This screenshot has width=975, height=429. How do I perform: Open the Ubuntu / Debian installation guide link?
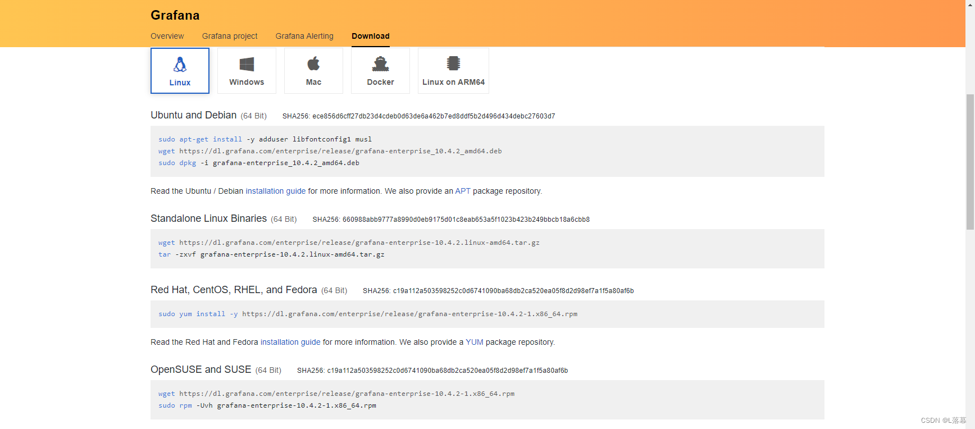(276, 191)
